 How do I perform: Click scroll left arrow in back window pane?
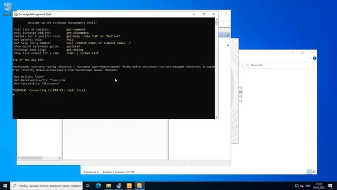(19, 158)
